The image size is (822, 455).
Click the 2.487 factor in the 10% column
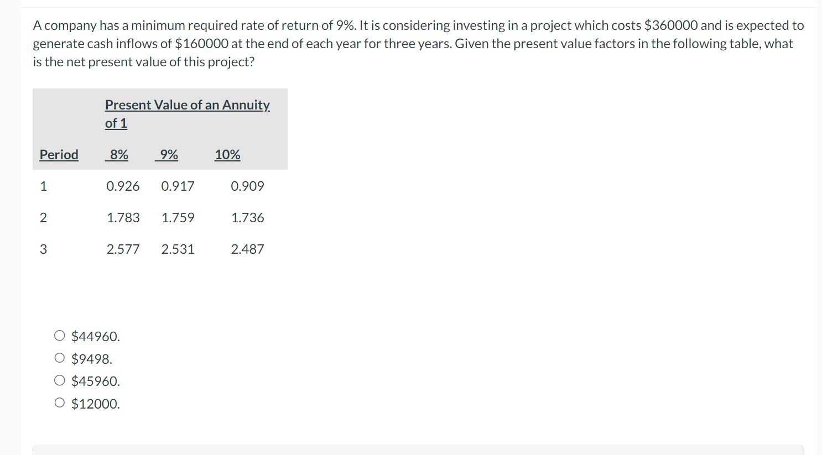click(248, 249)
